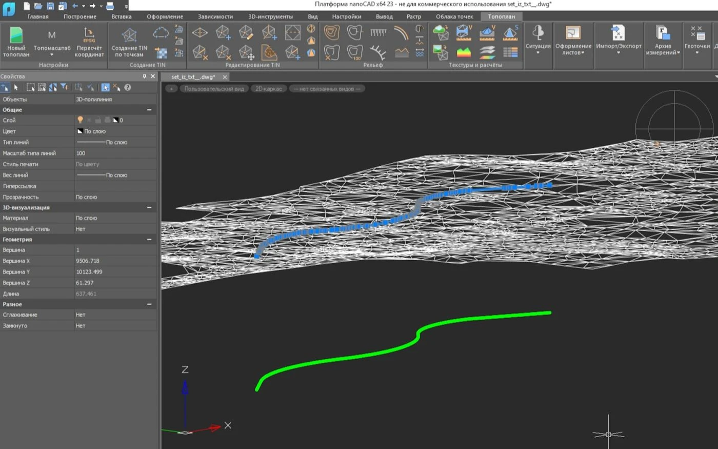The image size is (718, 449).
Task: Click the printer icon in quick access toolbar
Action: (x=110, y=6)
